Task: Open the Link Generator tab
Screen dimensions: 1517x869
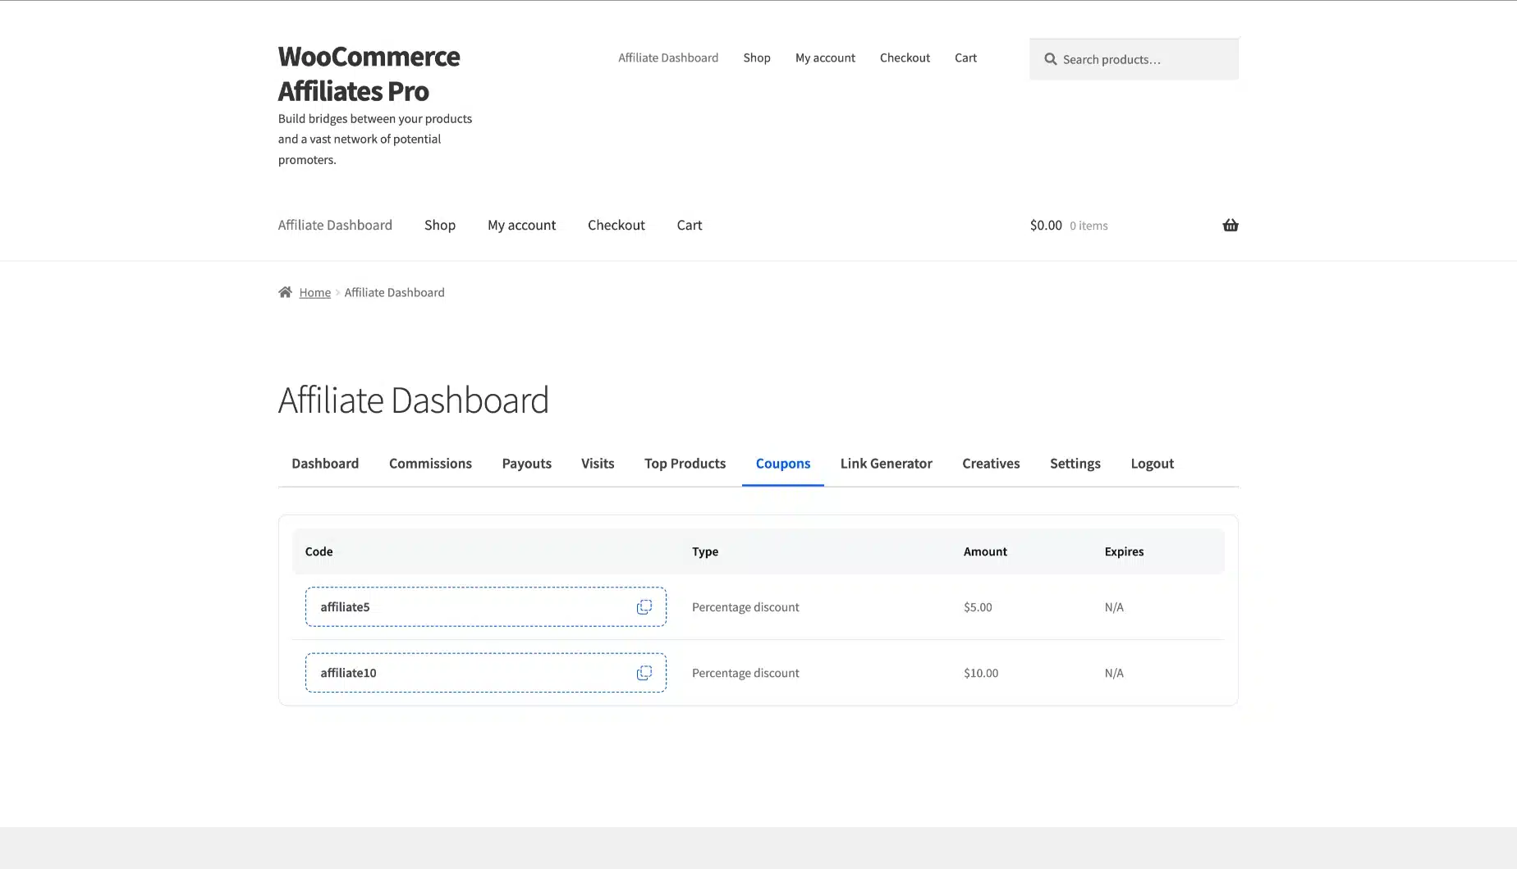Action: 886,464
